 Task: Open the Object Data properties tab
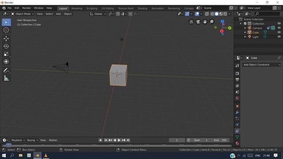(237, 137)
